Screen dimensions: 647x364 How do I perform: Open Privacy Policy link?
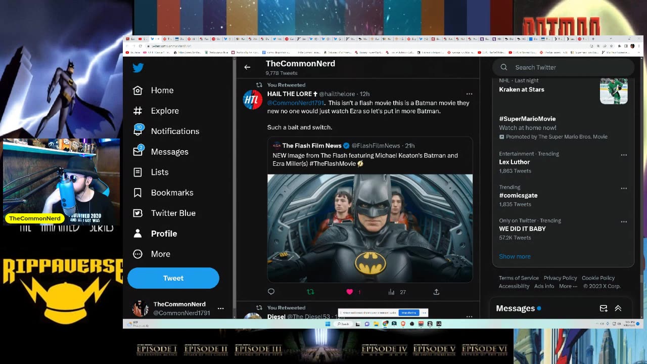point(560,278)
